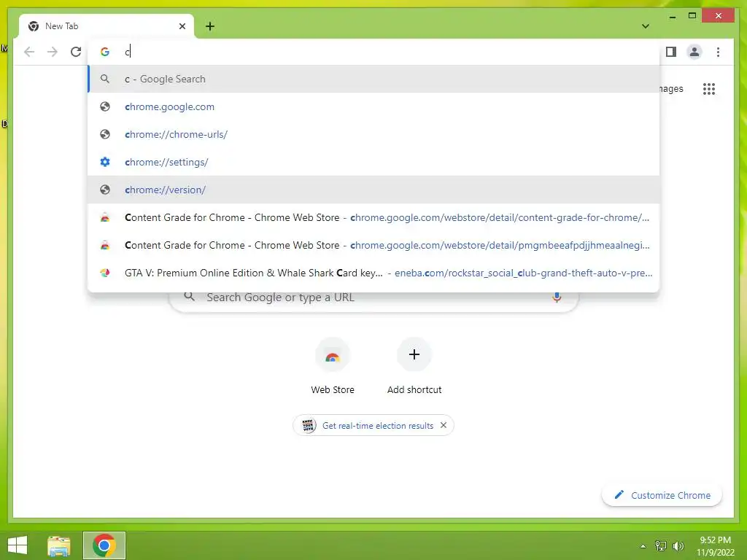Select GTA V Premium Online Edition suggestion
Viewport: 747px width, 560px height.
click(x=374, y=273)
